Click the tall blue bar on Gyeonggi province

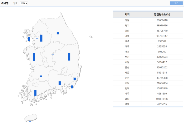coord(41,38)
